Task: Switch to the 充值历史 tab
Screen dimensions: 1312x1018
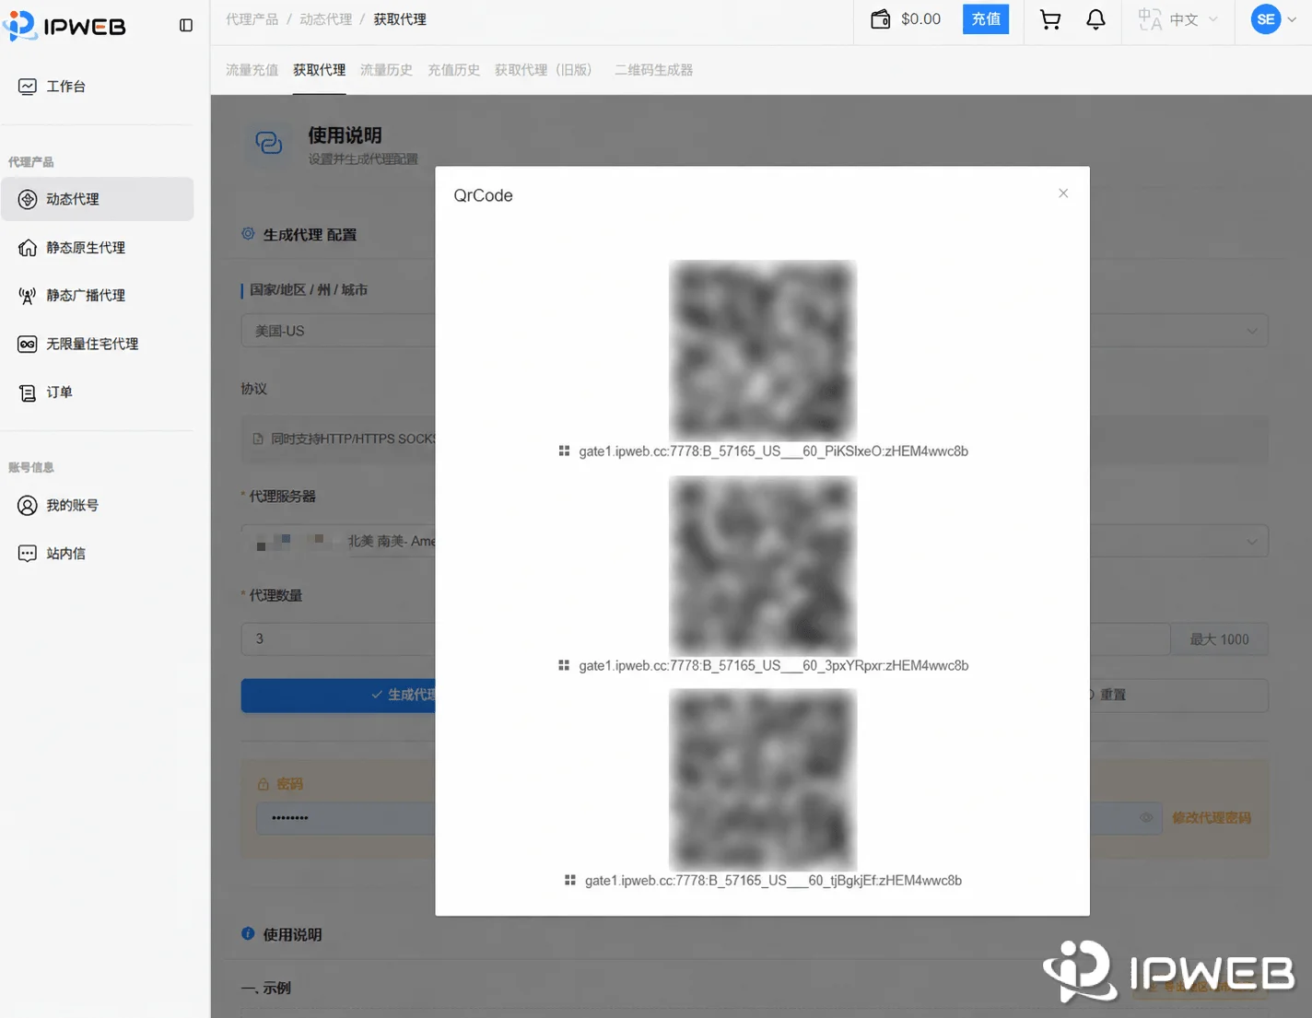Action: (453, 70)
